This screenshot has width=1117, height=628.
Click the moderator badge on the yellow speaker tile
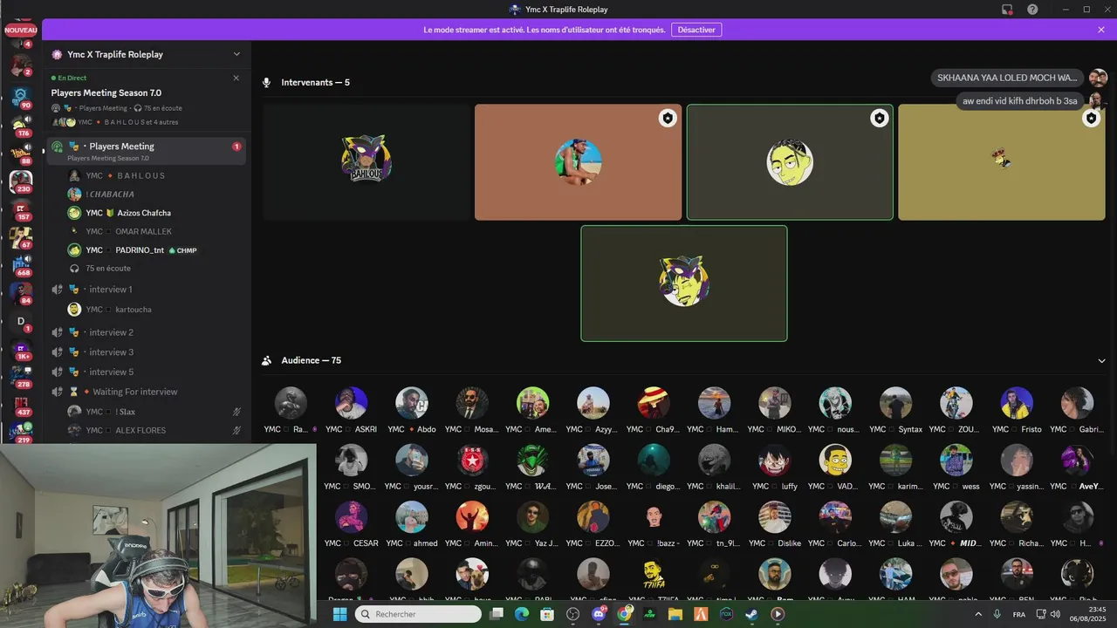coord(1091,118)
